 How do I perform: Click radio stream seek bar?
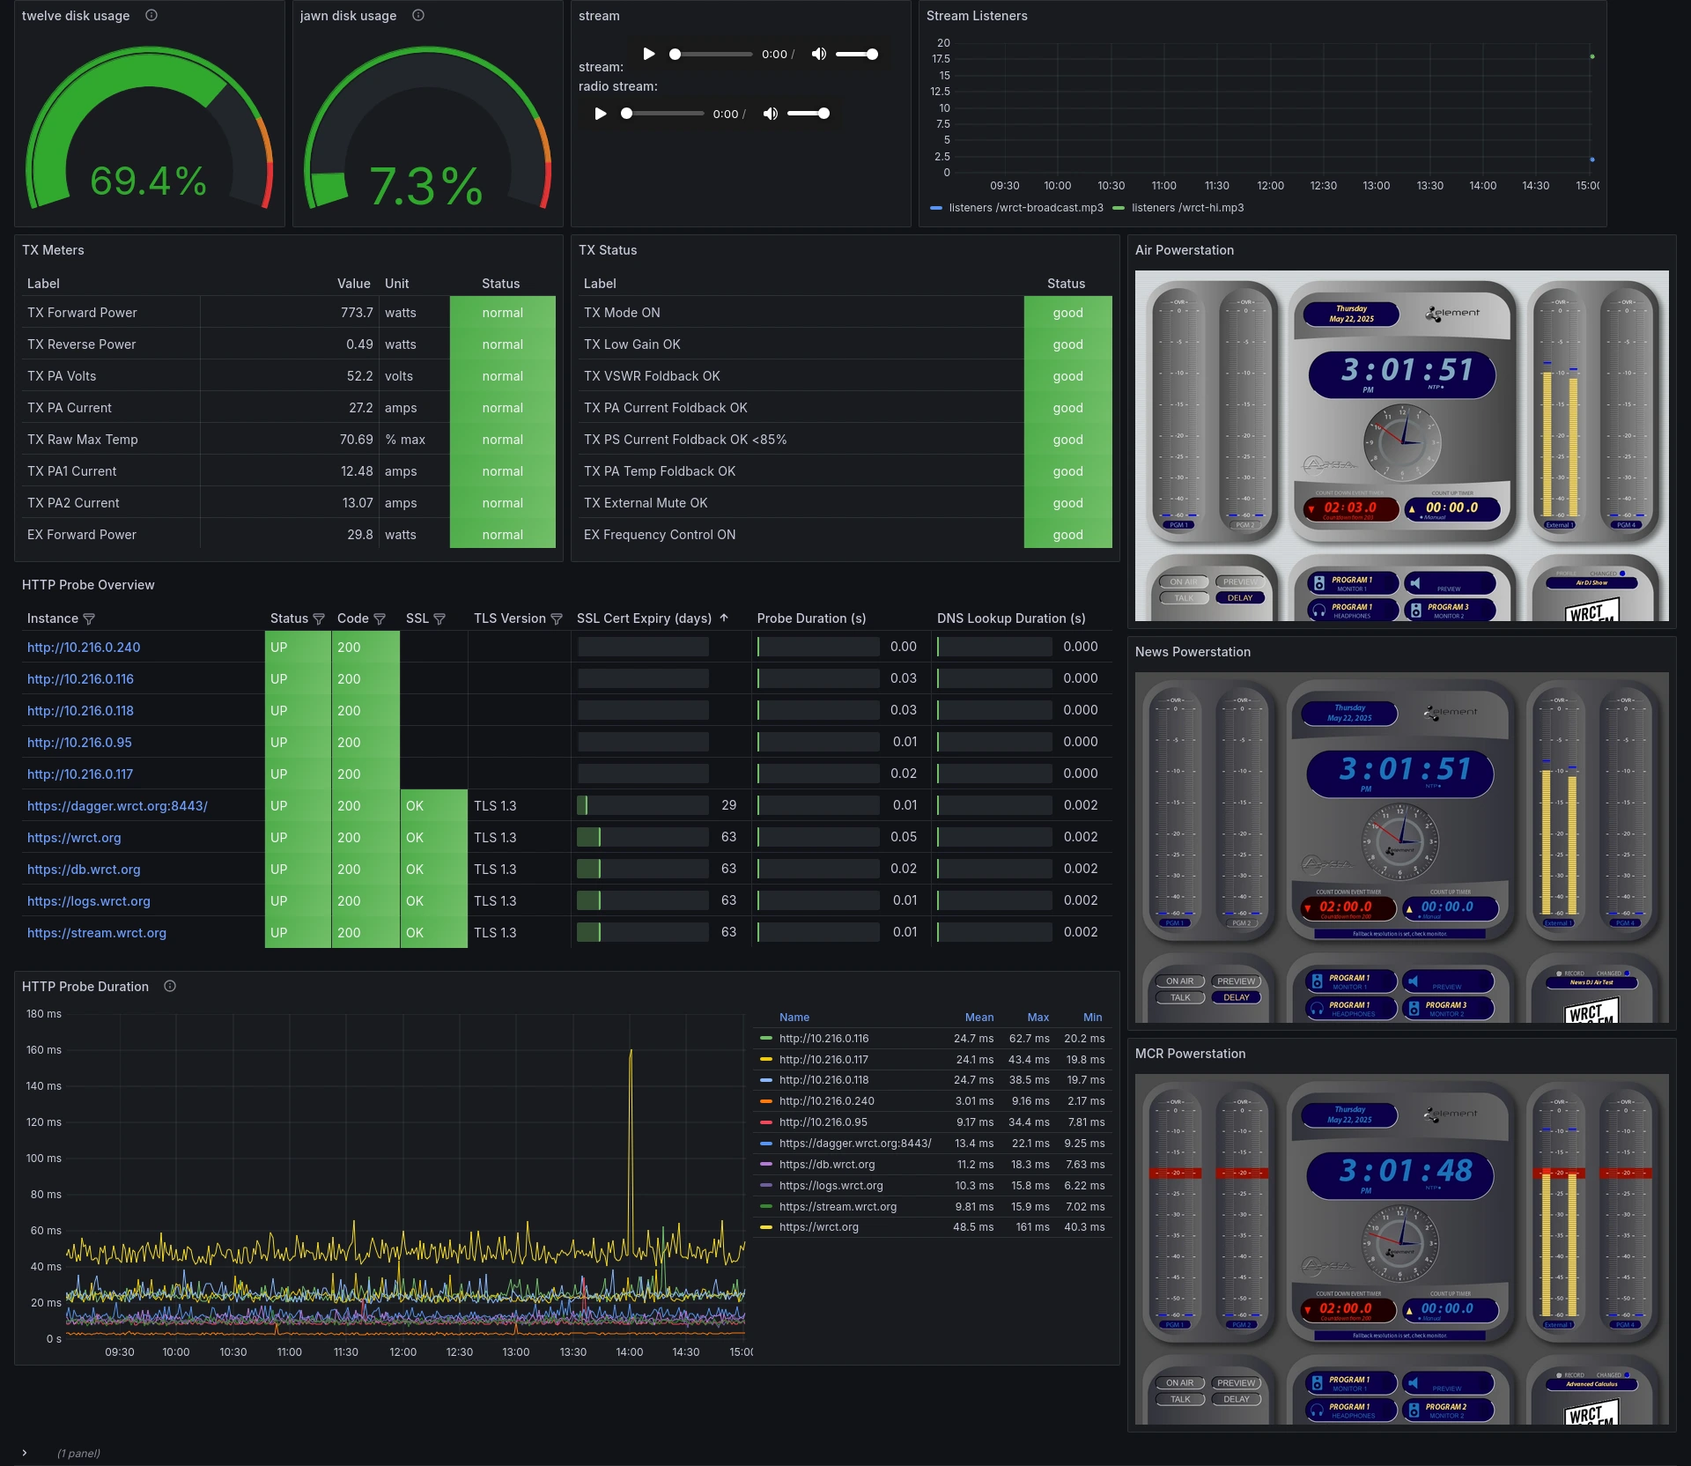pos(662,114)
